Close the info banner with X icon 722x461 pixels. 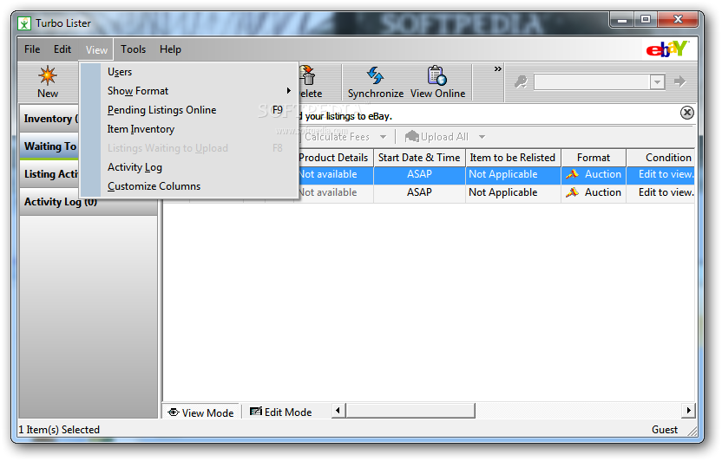coord(687,113)
